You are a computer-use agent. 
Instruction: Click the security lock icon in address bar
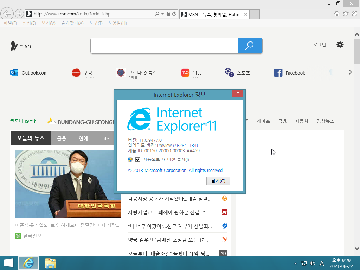[x=168, y=14]
